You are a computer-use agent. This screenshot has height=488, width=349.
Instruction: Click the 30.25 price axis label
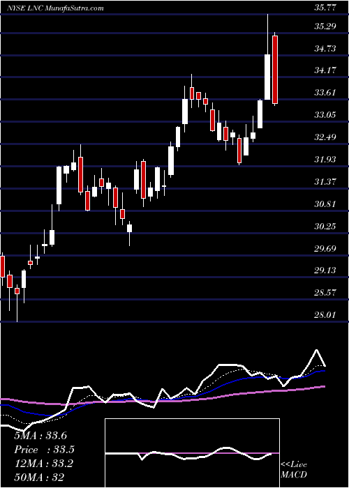[x=325, y=226]
